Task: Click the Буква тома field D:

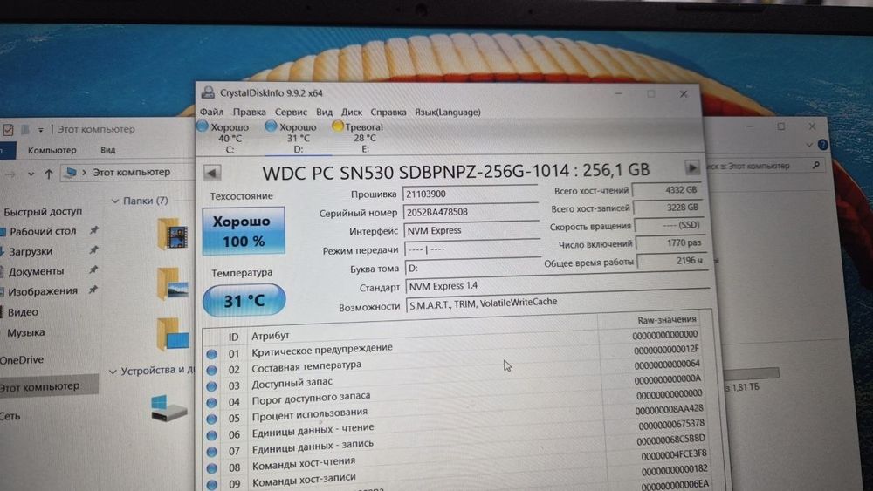Action: 473,268
